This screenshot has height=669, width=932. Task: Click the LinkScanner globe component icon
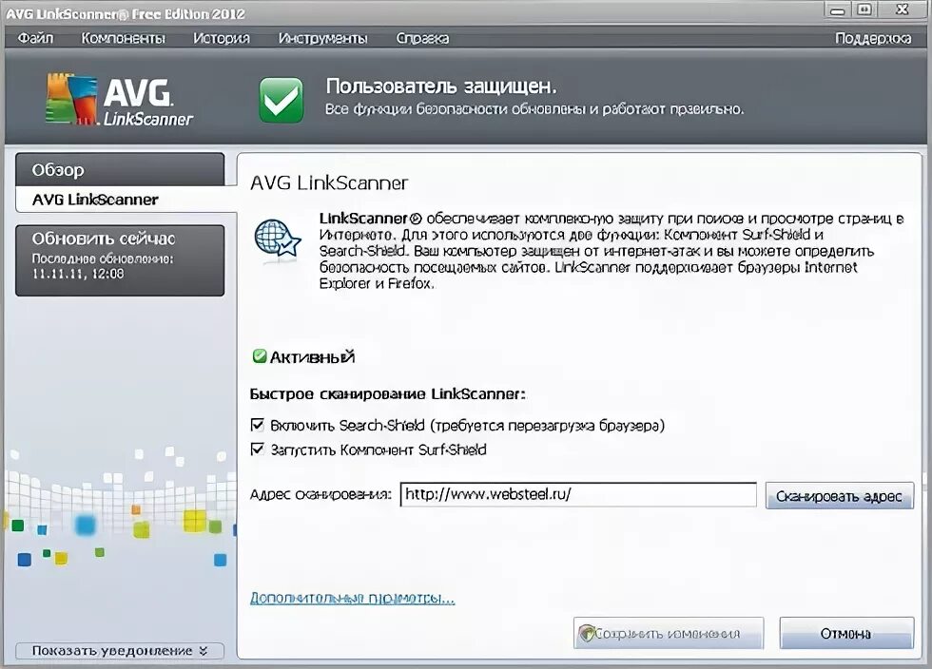277,239
